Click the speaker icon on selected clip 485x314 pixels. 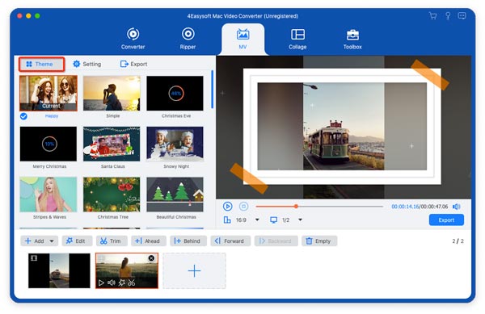111,283
